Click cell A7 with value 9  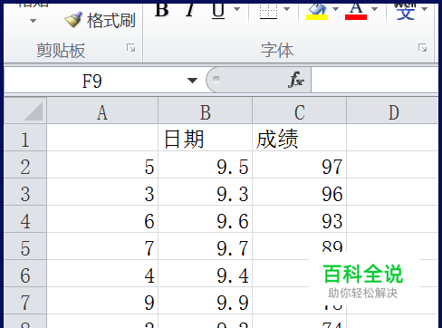point(102,301)
